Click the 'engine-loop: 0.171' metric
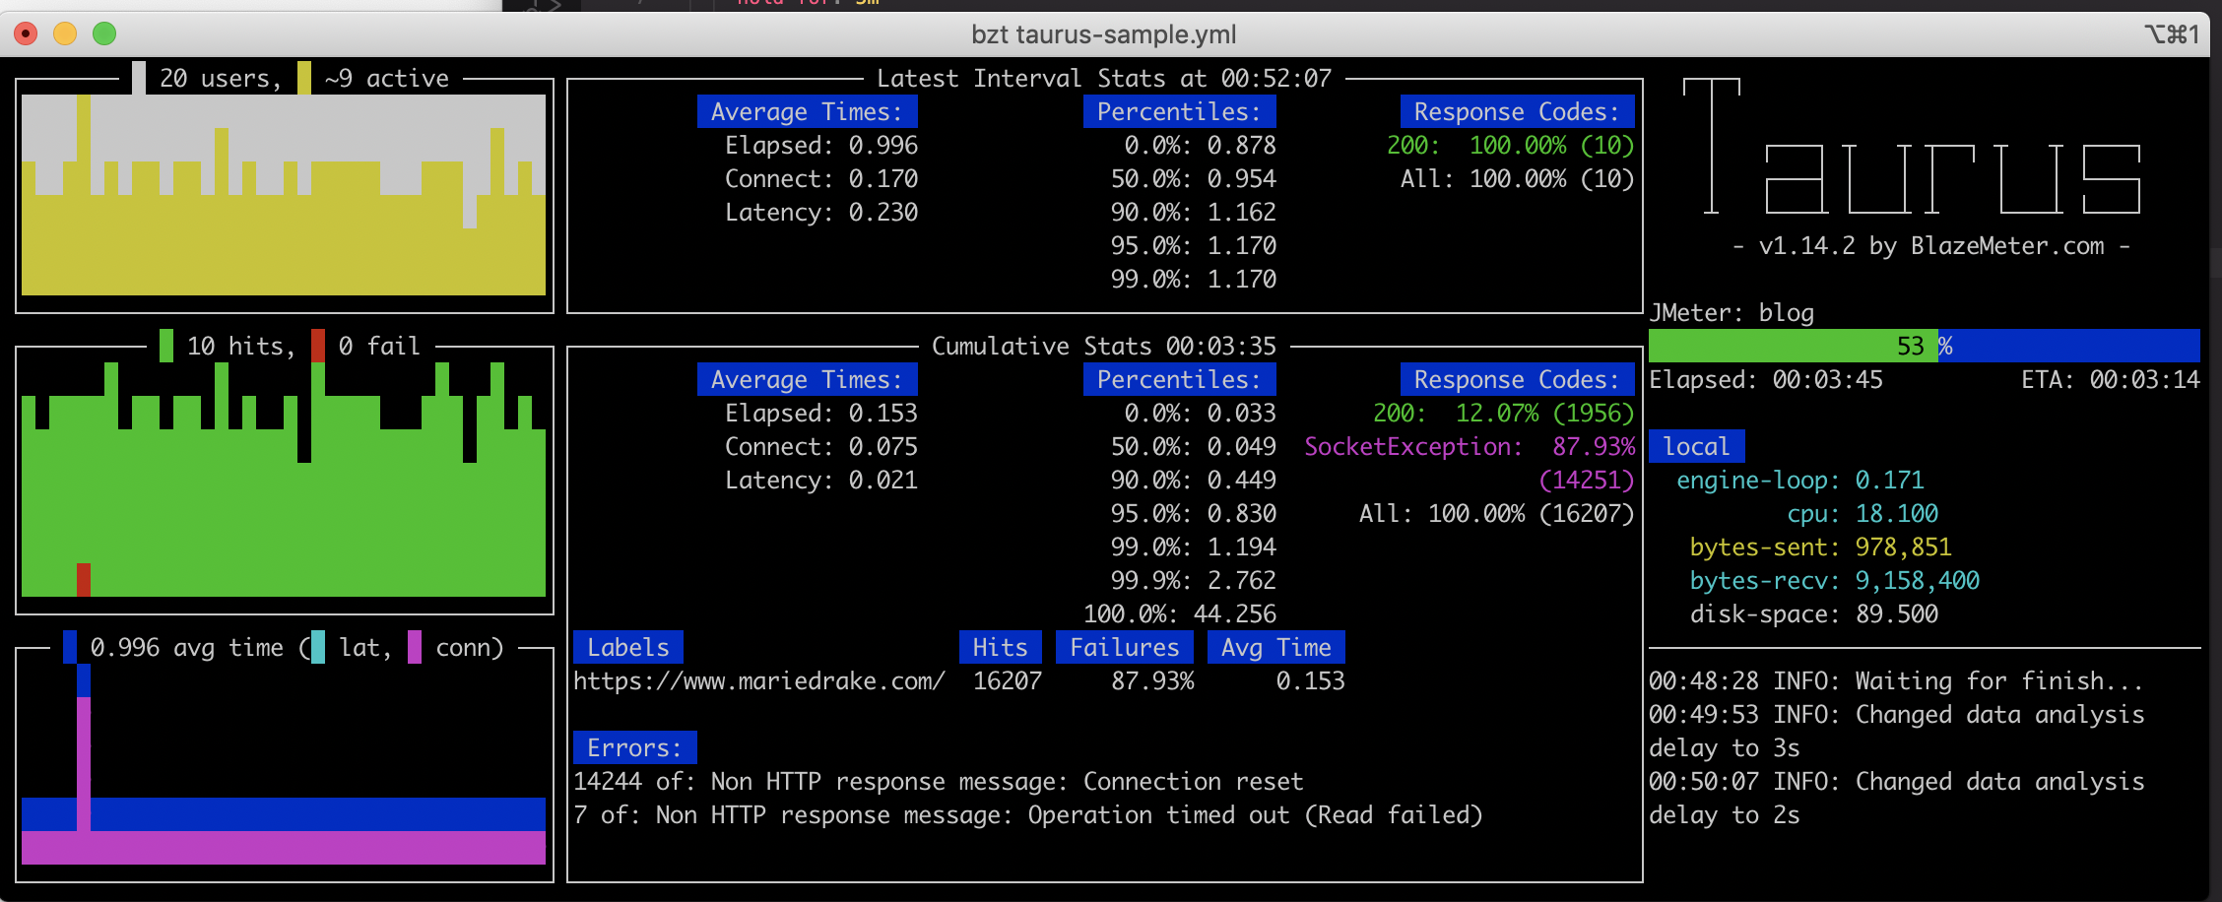The height and width of the screenshot is (902, 2222). pyautogui.click(x=1800, y=480)
